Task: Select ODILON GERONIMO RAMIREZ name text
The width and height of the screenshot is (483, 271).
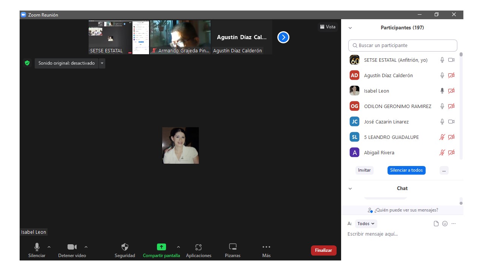Action: point(398,106)
